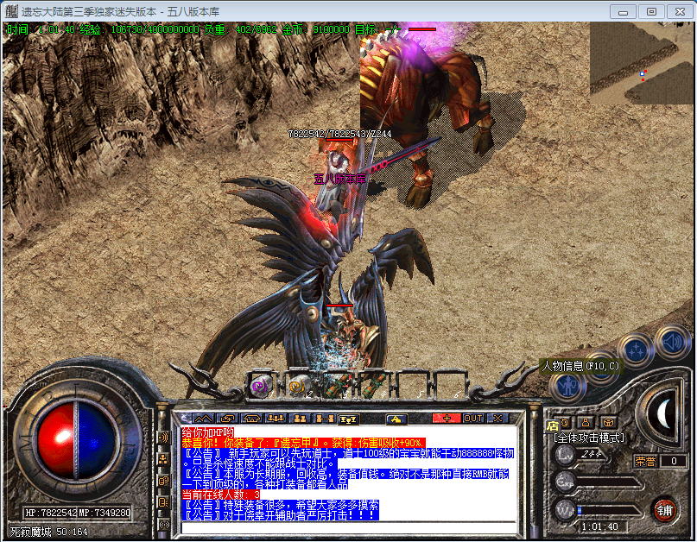Click the X button on chat toolbar
The height and width of the screenshot is (542, 697).
(497, 419)
